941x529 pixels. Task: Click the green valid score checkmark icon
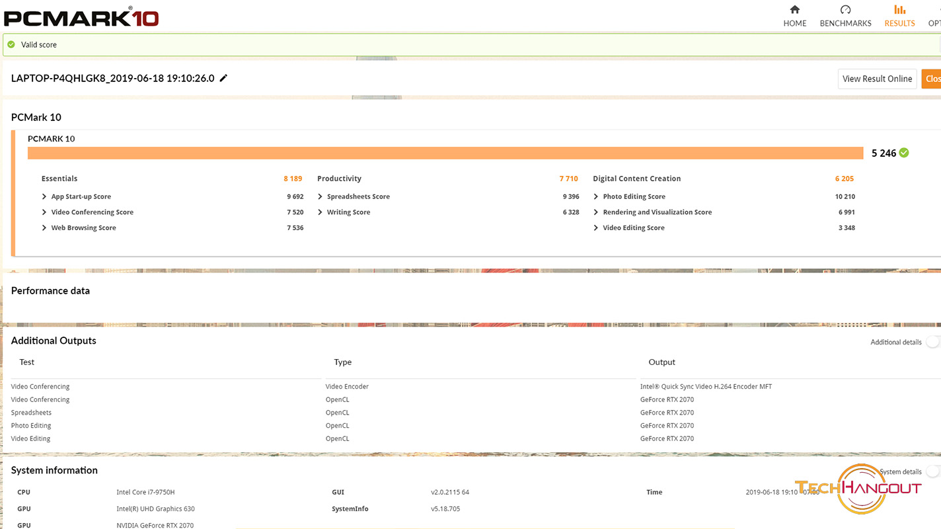pos(11,44)
